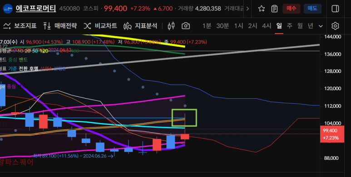Open the 보조지표 indicators menu

(20, 26)
